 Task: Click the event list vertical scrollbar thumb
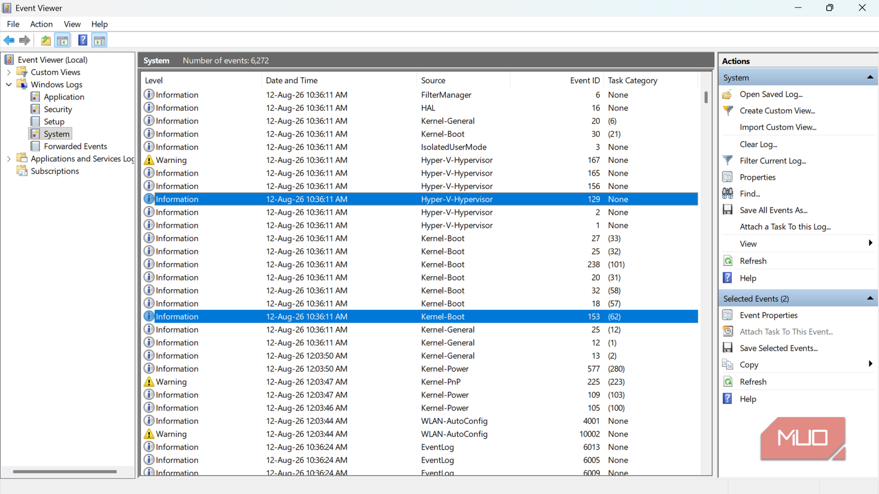pos(706,97)
